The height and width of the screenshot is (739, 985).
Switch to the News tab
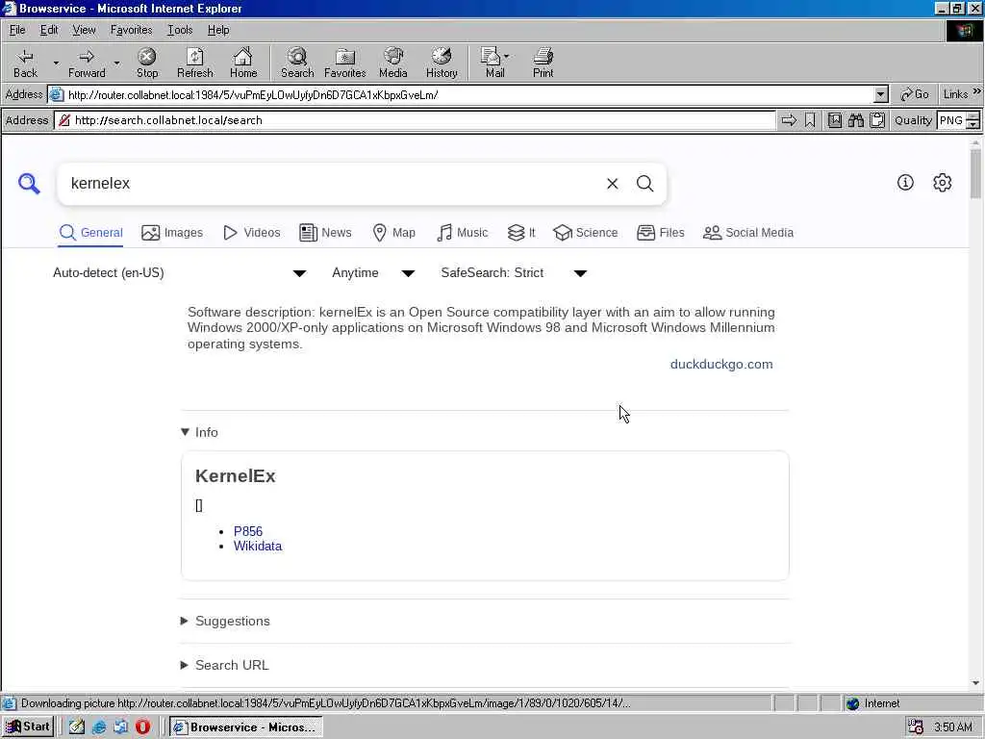325,233
